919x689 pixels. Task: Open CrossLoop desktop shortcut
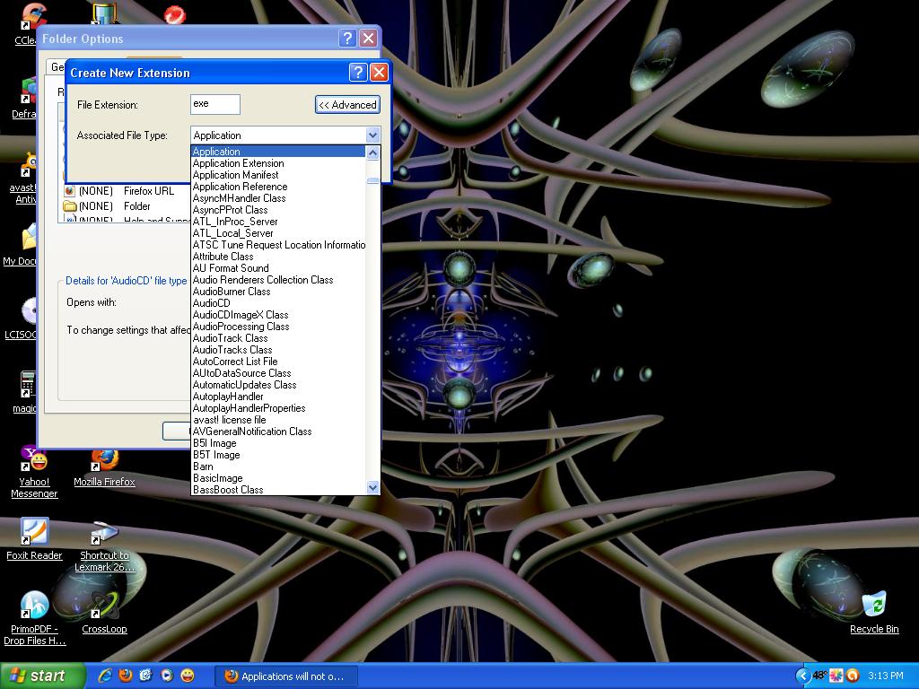pyautogui.click(x=104, y=614)
